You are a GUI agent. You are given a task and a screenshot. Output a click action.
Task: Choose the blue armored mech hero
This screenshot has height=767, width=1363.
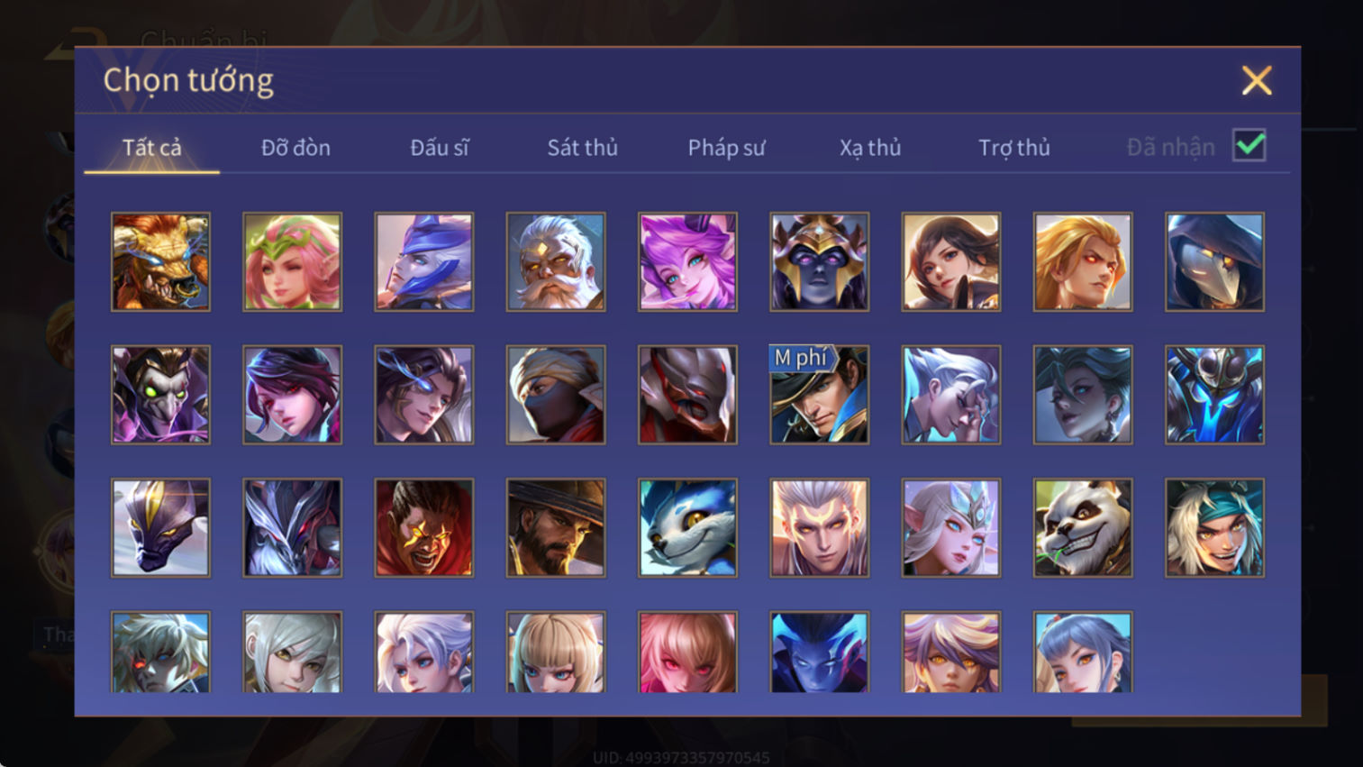tap(1214, 395)
